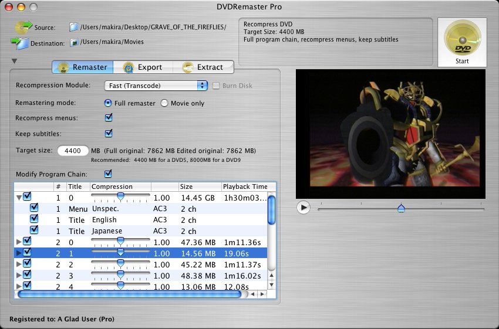Uncheck the checkbox of the 14.56 MB row
Viewport: 499px width, 329px height.
coord(28,252)
